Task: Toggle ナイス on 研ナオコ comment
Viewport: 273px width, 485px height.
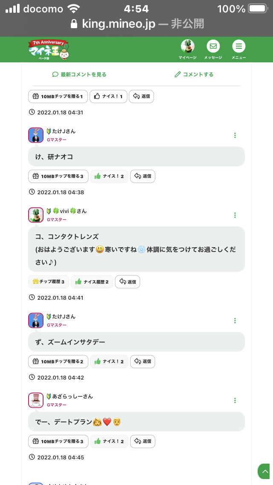Action: (109, 176)
